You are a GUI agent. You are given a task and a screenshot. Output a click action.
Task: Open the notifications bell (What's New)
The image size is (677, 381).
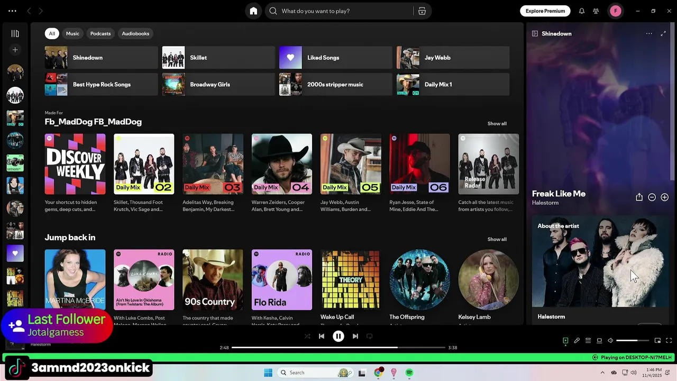coord(582,11)
